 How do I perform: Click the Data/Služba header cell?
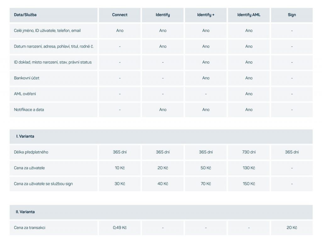coord(53,15)
